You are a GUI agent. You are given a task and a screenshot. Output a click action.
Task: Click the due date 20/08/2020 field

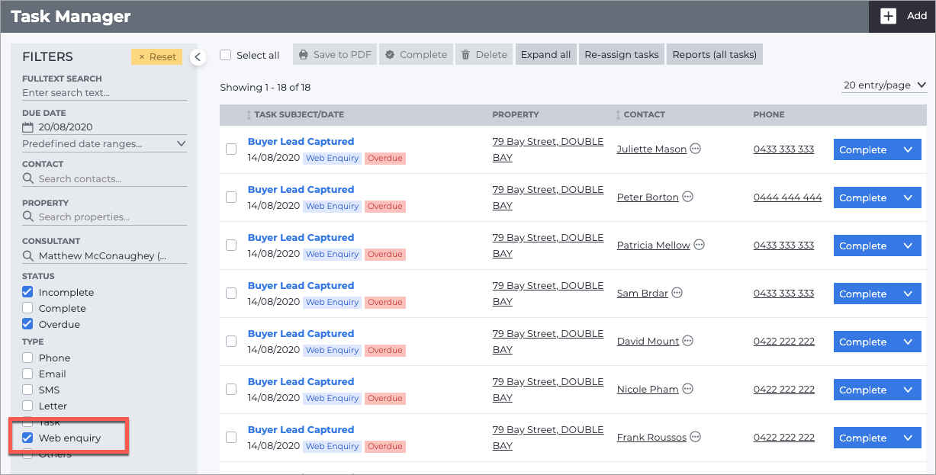click(x=105, y=127)
